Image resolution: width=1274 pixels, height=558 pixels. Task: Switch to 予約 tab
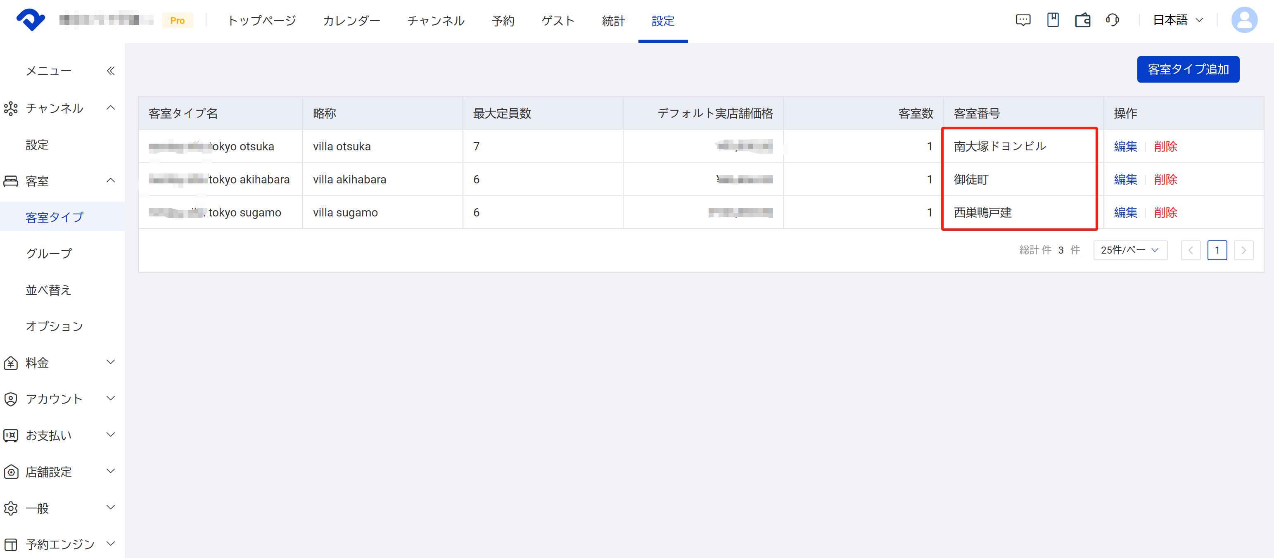coord(503,21)
